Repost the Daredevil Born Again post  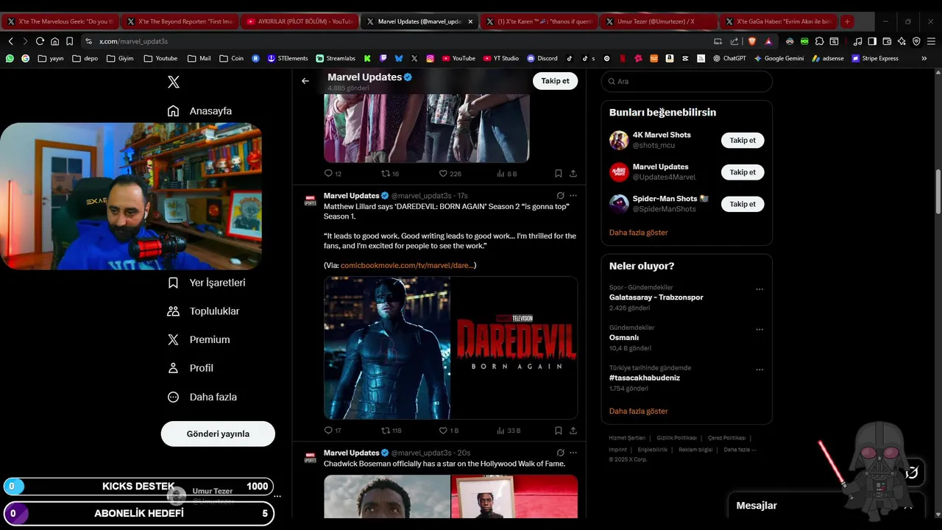tap(391, 431)
